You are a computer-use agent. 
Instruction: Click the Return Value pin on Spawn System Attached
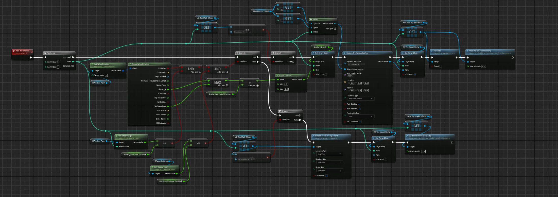390,61
